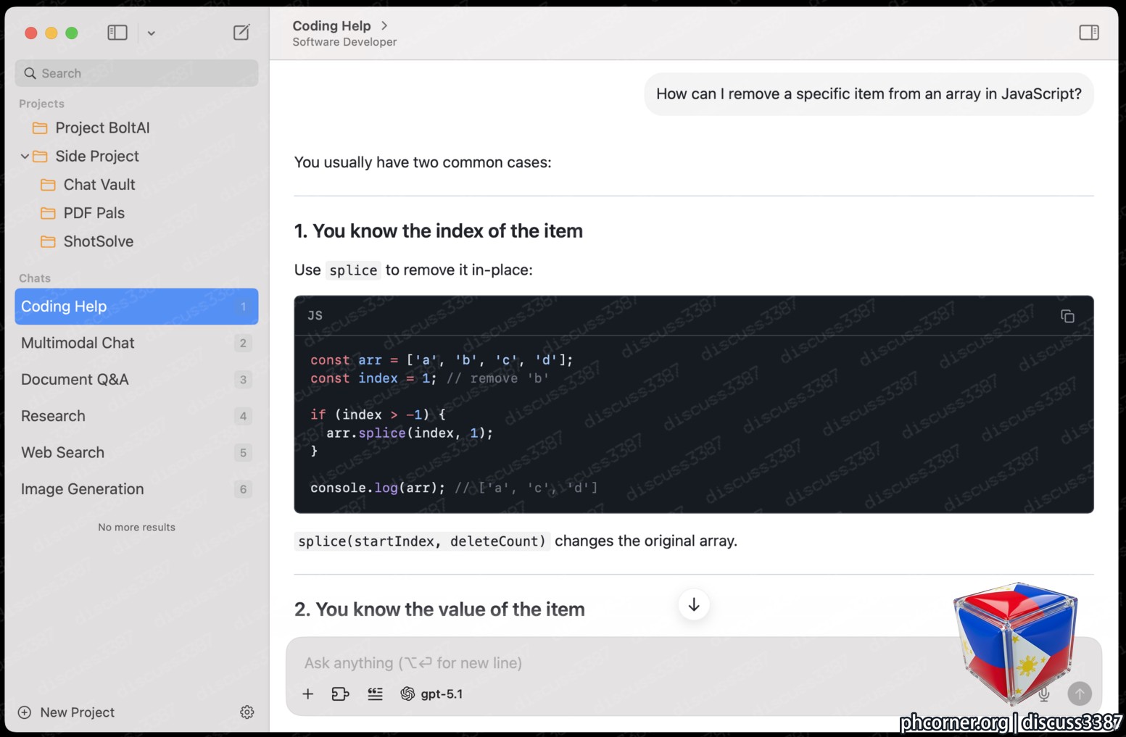Copy the JS code block
This screenshot has height=737, width=1126.
click(x=1067, y=316)
